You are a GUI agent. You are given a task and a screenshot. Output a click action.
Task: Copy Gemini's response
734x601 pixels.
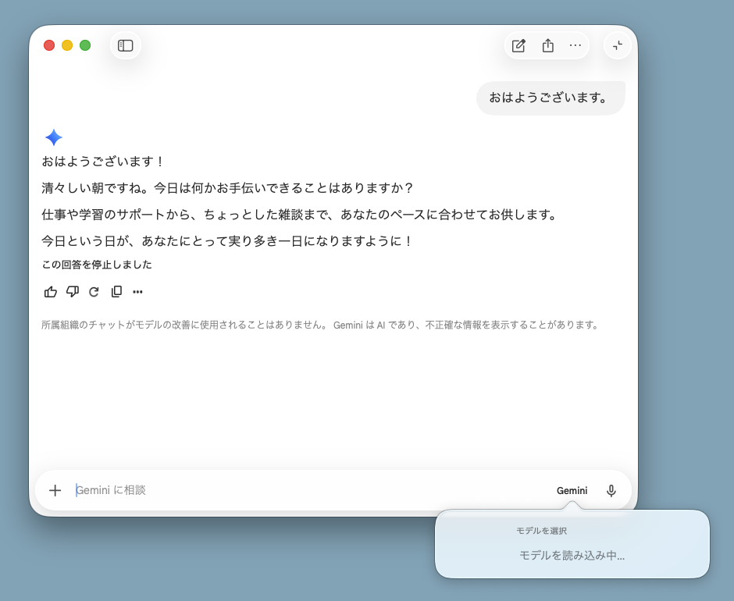[x=116, y=291]
